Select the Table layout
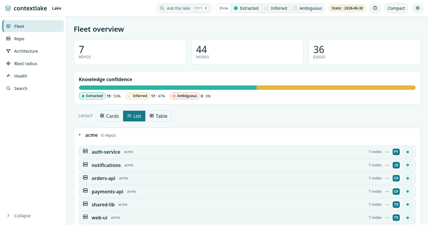428x225 pixels. [158, 116]
